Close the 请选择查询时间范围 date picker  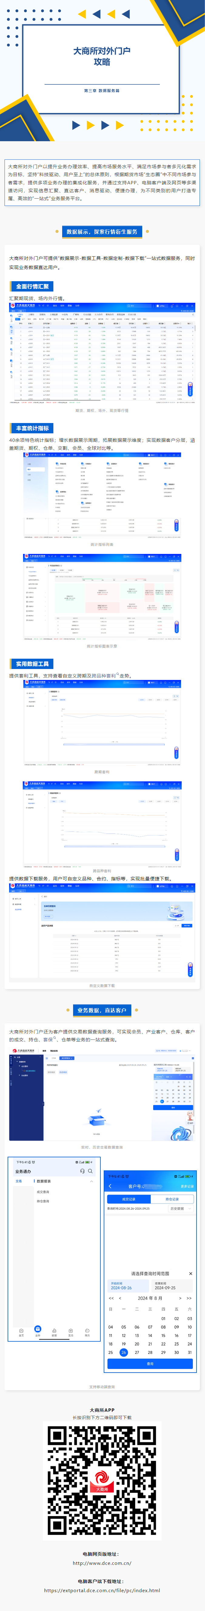click(x=191, y=1273)
